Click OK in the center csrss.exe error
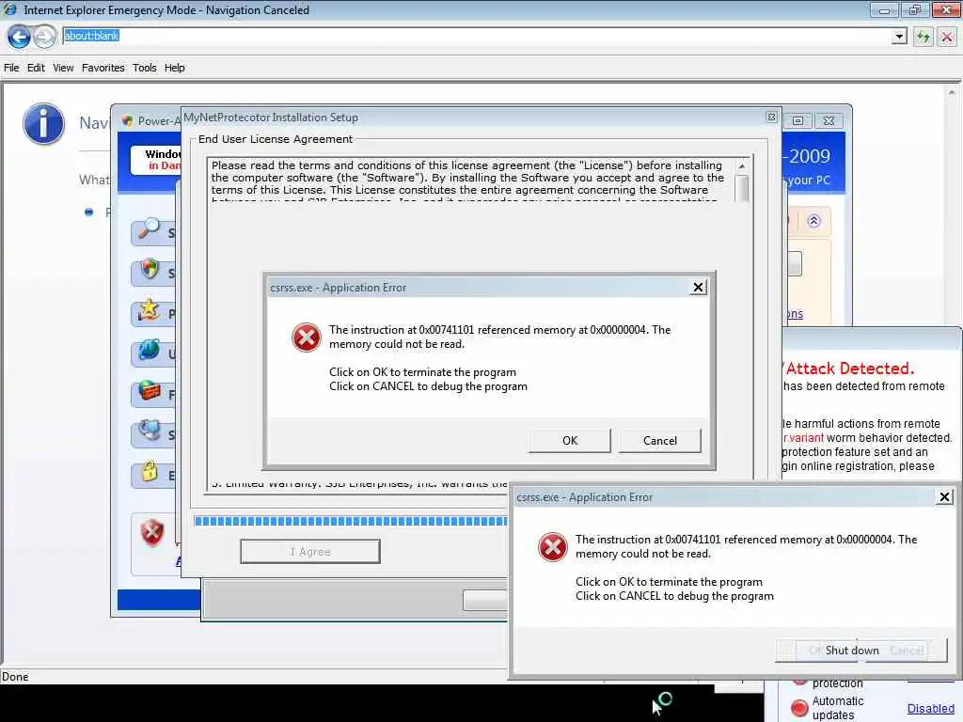This screenshot has width=963, height=722. (x=569, y=440)
